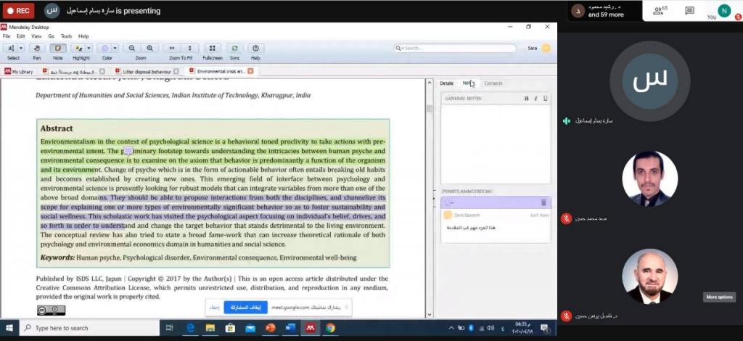Expand the Highlight tool dropdown arrow

89,49
